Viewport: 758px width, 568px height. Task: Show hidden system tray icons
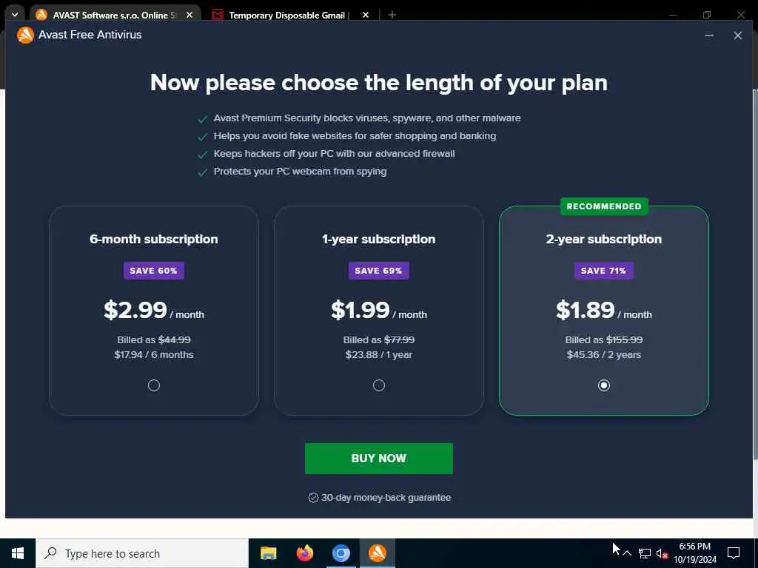[627, 553]
